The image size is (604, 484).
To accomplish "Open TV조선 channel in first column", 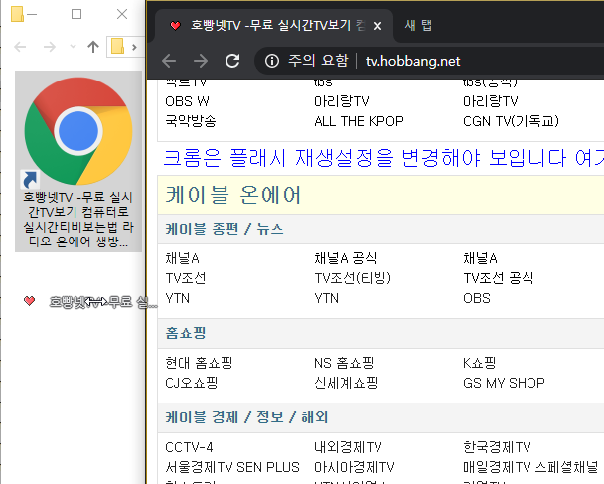I will click(186, 278).
